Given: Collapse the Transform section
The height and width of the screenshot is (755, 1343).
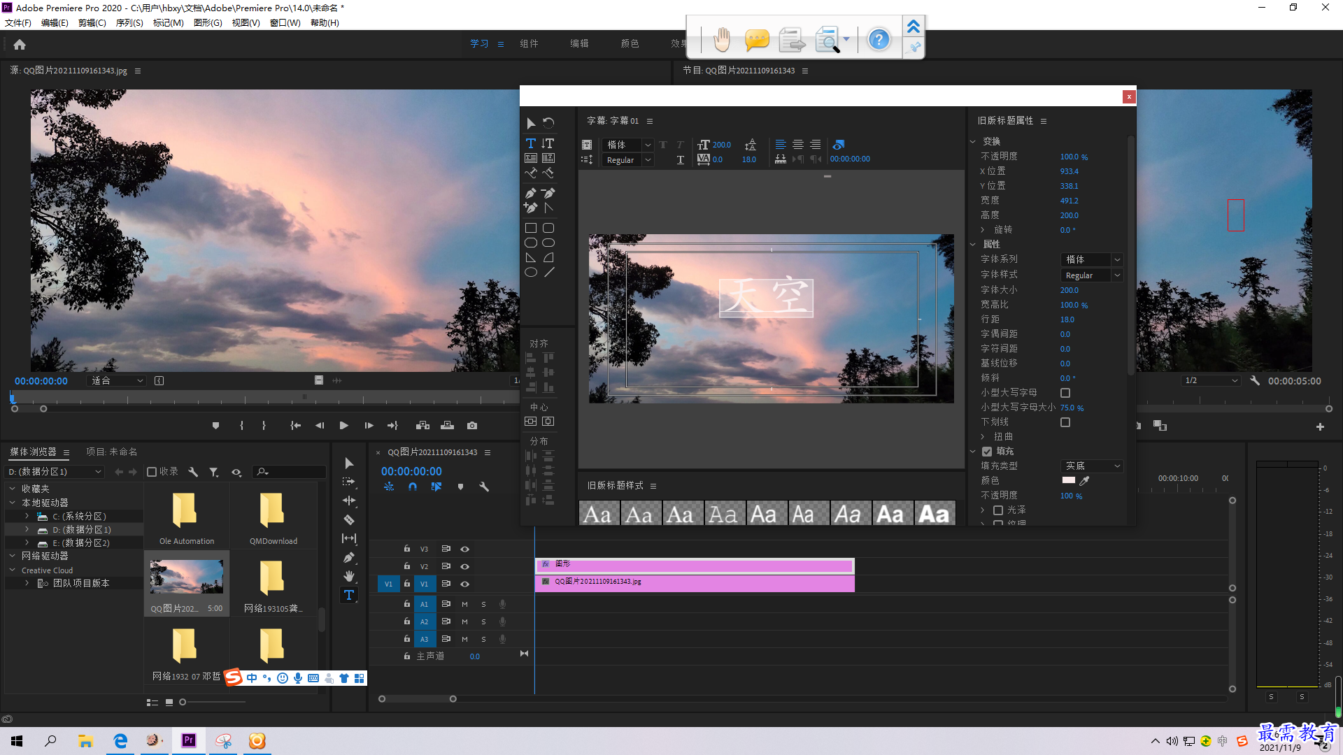Looking at the screenshot, I should [973, 141].
